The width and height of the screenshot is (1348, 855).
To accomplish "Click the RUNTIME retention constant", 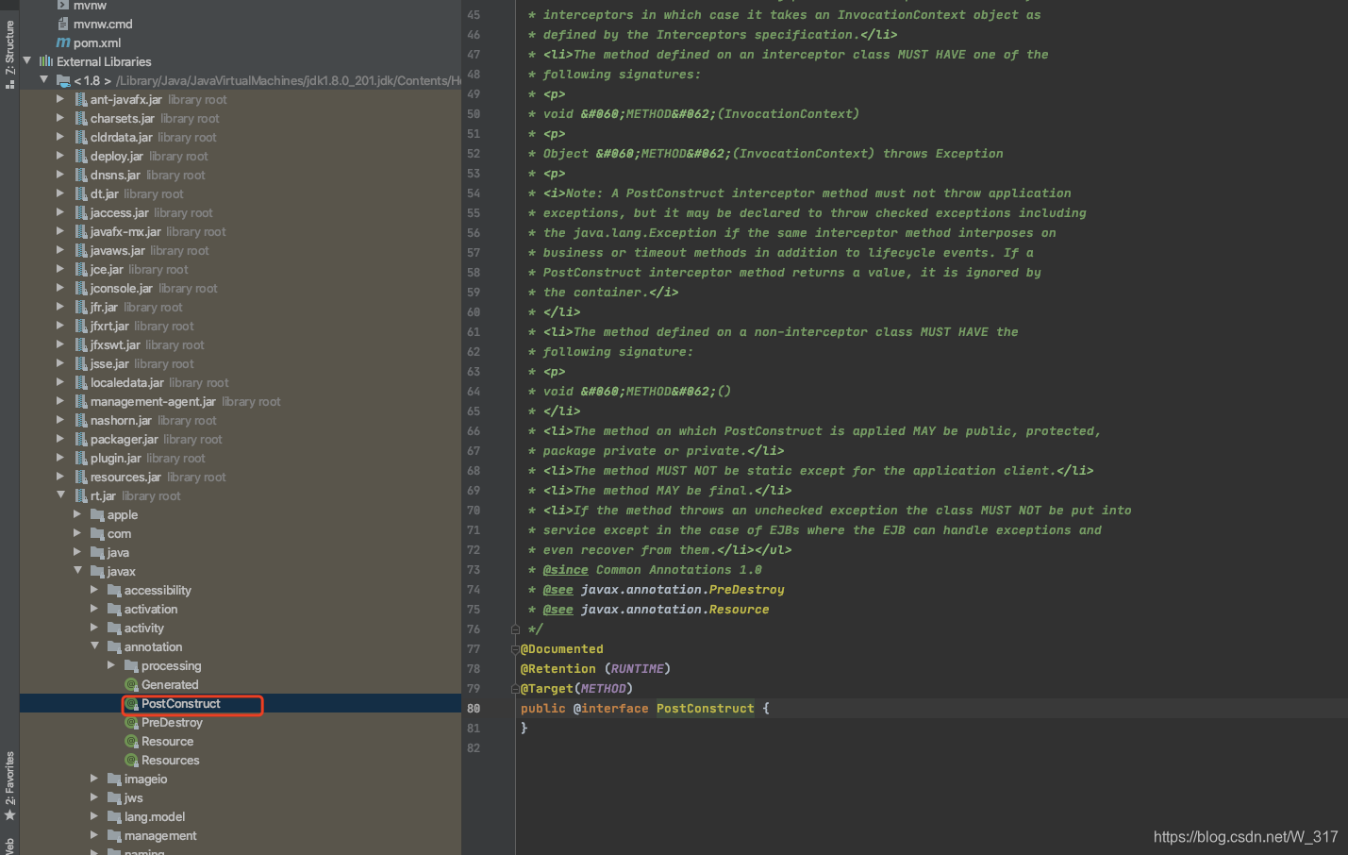I will 638,669.
